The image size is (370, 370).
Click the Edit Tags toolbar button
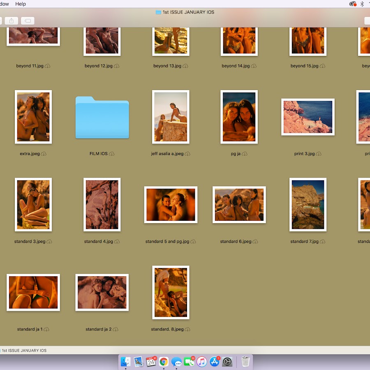click(x=27, y=21)
